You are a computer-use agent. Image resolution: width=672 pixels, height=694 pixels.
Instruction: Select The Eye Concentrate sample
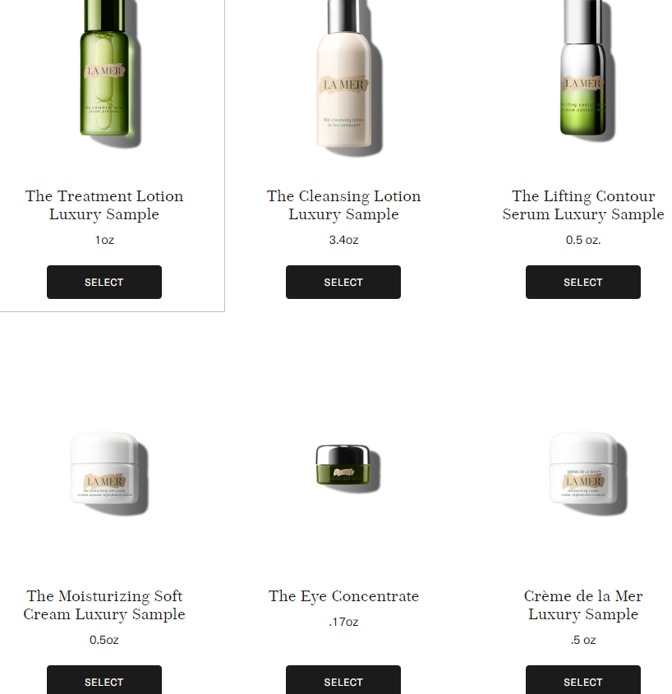pos(343,680)
